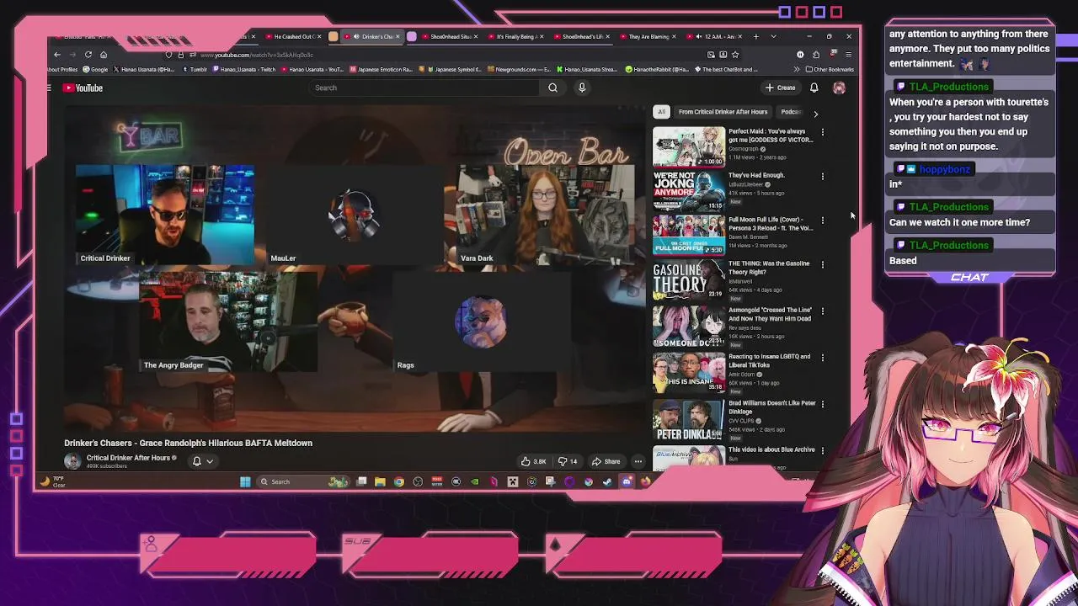Bookmark this page with the star icon
This screenshot has height=606, width=1078.
735,55
